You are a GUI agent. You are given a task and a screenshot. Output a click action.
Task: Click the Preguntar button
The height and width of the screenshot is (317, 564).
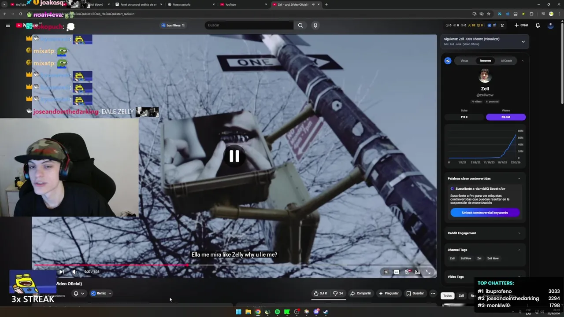coord(388,293)
